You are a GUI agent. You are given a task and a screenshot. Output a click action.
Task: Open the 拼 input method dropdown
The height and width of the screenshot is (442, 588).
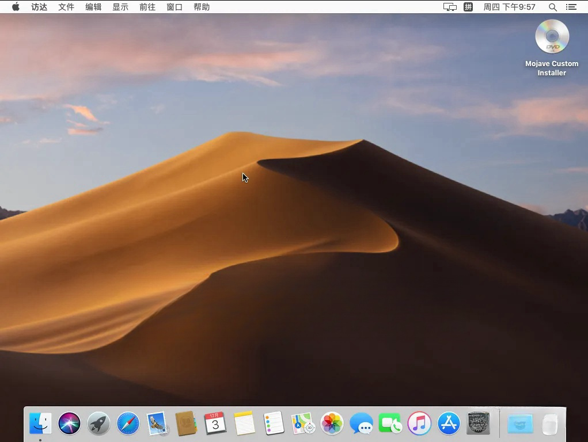pos(468,7)
